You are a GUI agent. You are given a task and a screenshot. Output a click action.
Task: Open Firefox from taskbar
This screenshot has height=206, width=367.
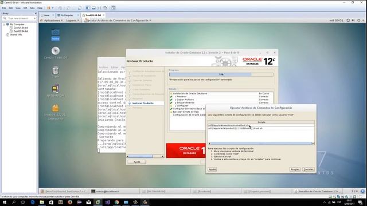click(x=70, y=202)
